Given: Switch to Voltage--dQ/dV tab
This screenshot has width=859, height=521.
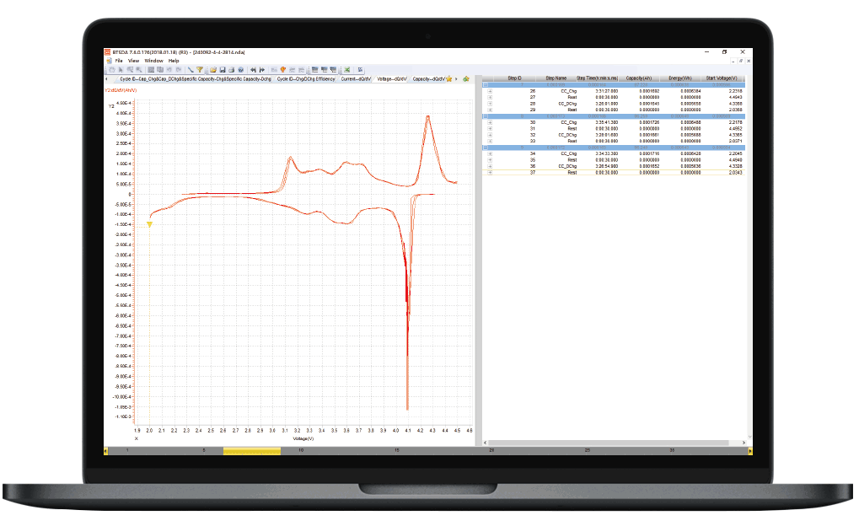Looking at the screenshot, I should pyautogui.click(x=392, y=79).
